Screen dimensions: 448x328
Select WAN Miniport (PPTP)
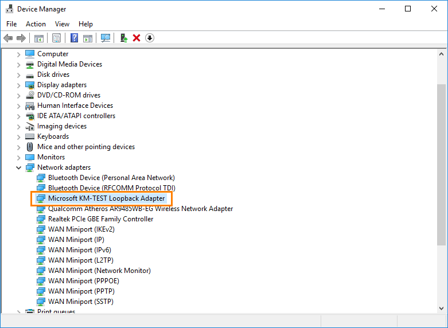81,291
